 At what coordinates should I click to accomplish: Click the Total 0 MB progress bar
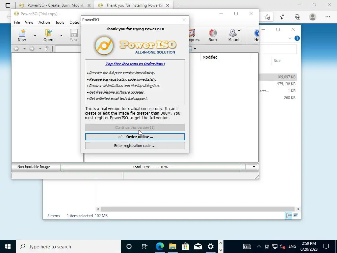150,167
